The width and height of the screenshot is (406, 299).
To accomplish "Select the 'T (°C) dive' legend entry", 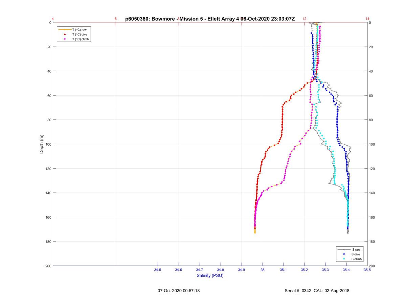I will pyautogui.click(x=80, y=34).
